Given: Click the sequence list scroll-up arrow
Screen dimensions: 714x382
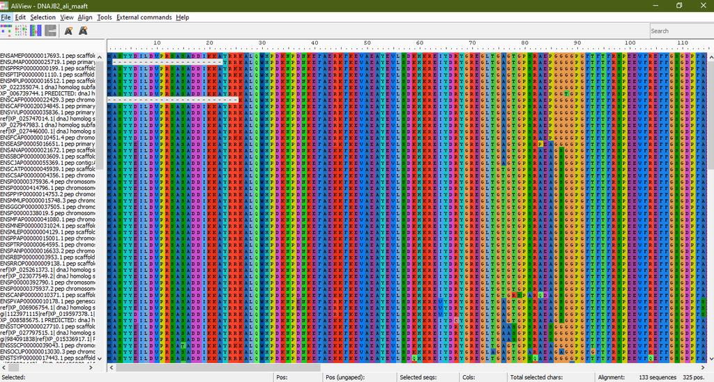Looking at the screenshot, I should click(100, 57).
